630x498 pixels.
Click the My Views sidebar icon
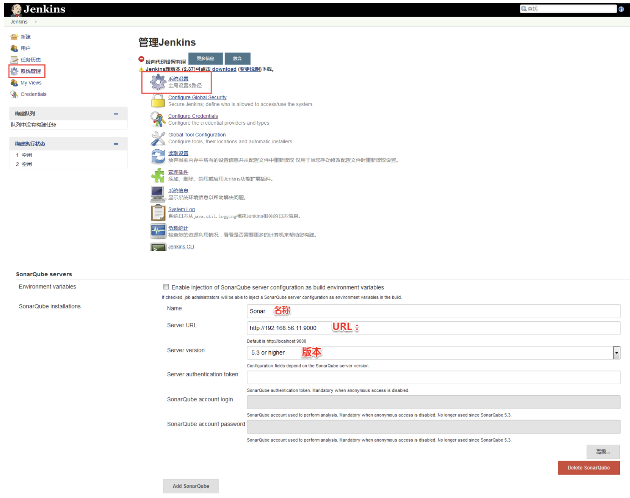(x=14, y=83)
